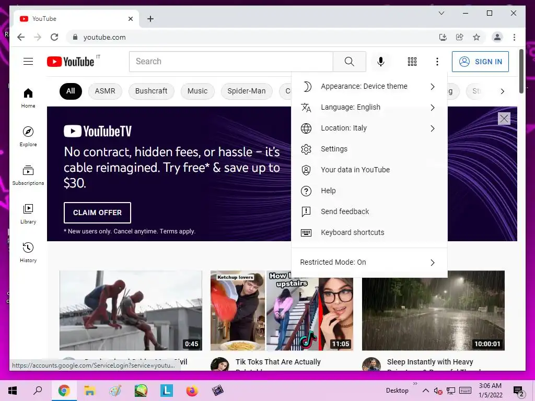535x401 pixels.
Task: Open the Windows Start menu
Action: (13, 391)
